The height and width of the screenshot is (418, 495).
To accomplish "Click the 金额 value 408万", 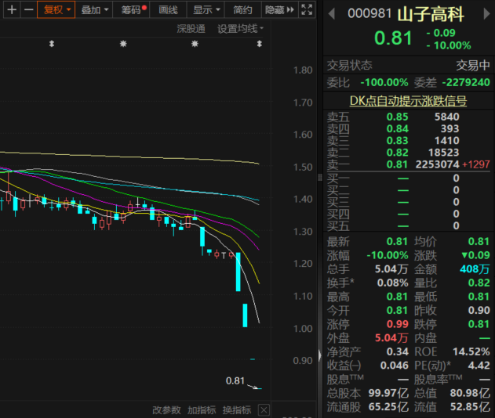I will [x=475, y=269].
